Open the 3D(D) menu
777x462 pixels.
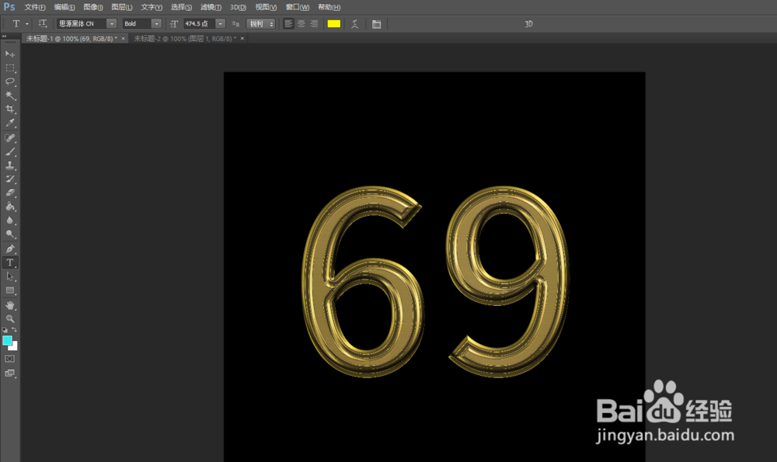pyautogui.click(x=239, y=8)
